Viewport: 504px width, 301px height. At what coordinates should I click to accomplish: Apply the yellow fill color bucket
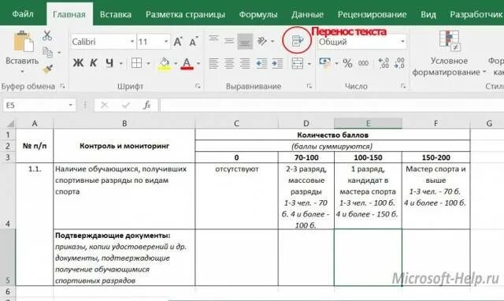(x=165, y=64)
